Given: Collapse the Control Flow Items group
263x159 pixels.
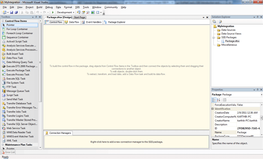Looking at the screenshot, I should point(3,21).
